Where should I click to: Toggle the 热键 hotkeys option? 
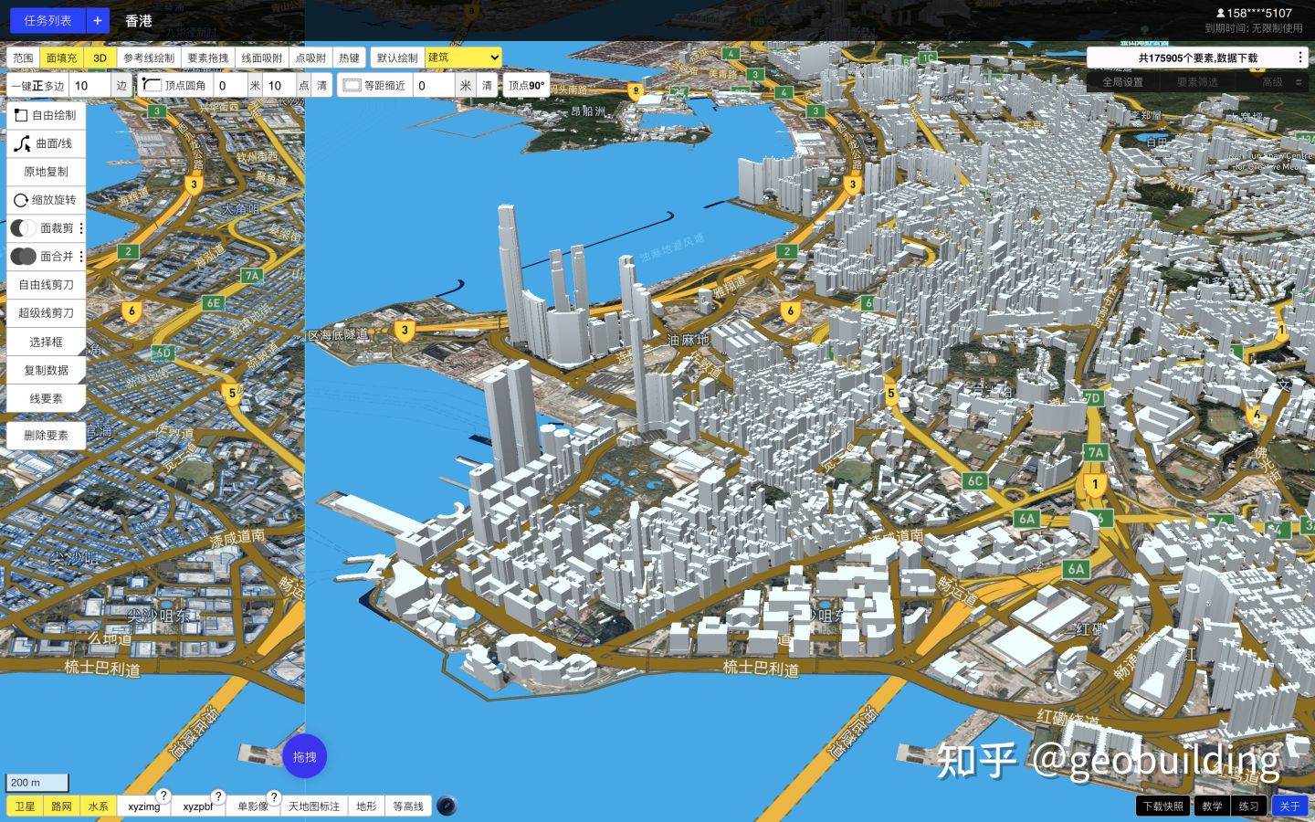[x=349, y=58]
